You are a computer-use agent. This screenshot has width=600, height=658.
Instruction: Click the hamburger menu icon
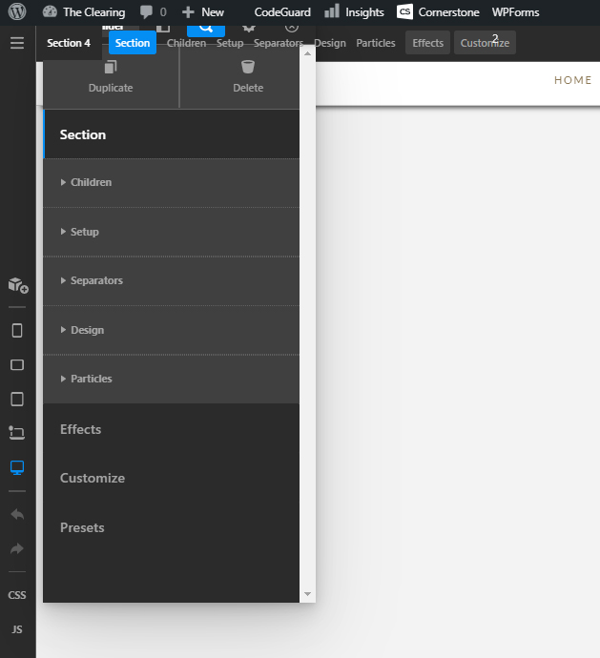click(x=17, y=43)
